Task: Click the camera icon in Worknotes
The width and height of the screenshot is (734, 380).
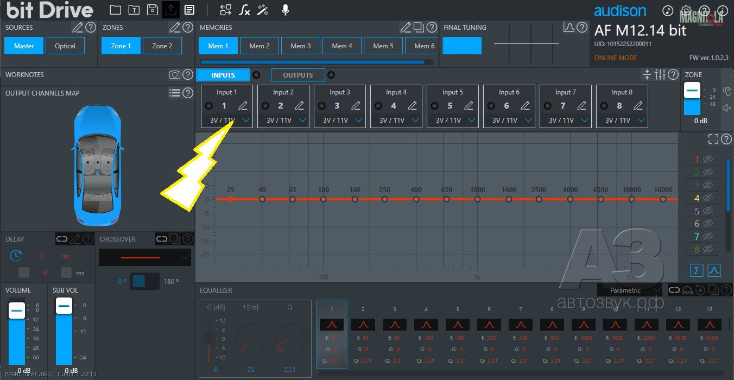Action: point(175,75)
